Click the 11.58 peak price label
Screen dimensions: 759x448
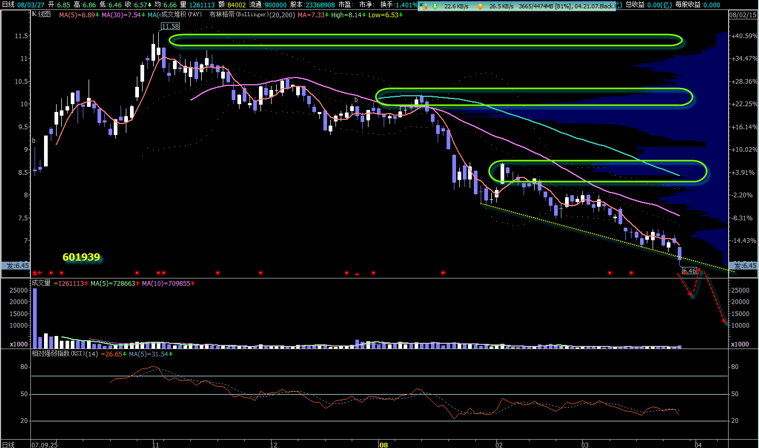point(170,26)
